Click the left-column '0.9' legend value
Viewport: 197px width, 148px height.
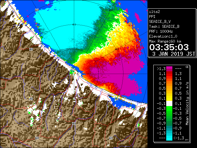tap(162, 79)
